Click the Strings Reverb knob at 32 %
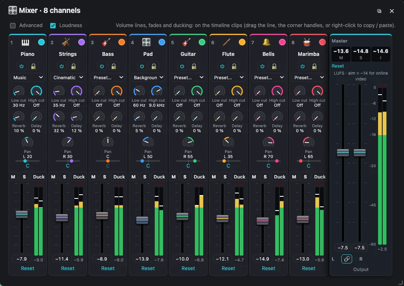The height and width of the screenshot is (286, 404). pyautogui.click(x=59, y=117)
